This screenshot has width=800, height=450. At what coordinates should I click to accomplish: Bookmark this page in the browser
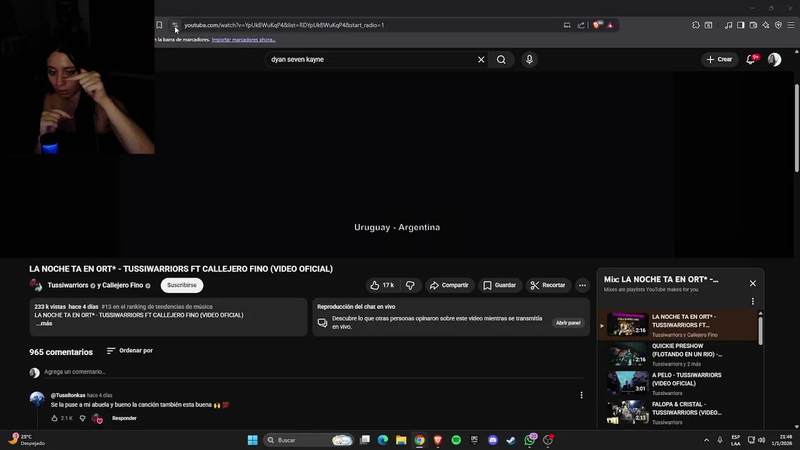coord(159,25)
